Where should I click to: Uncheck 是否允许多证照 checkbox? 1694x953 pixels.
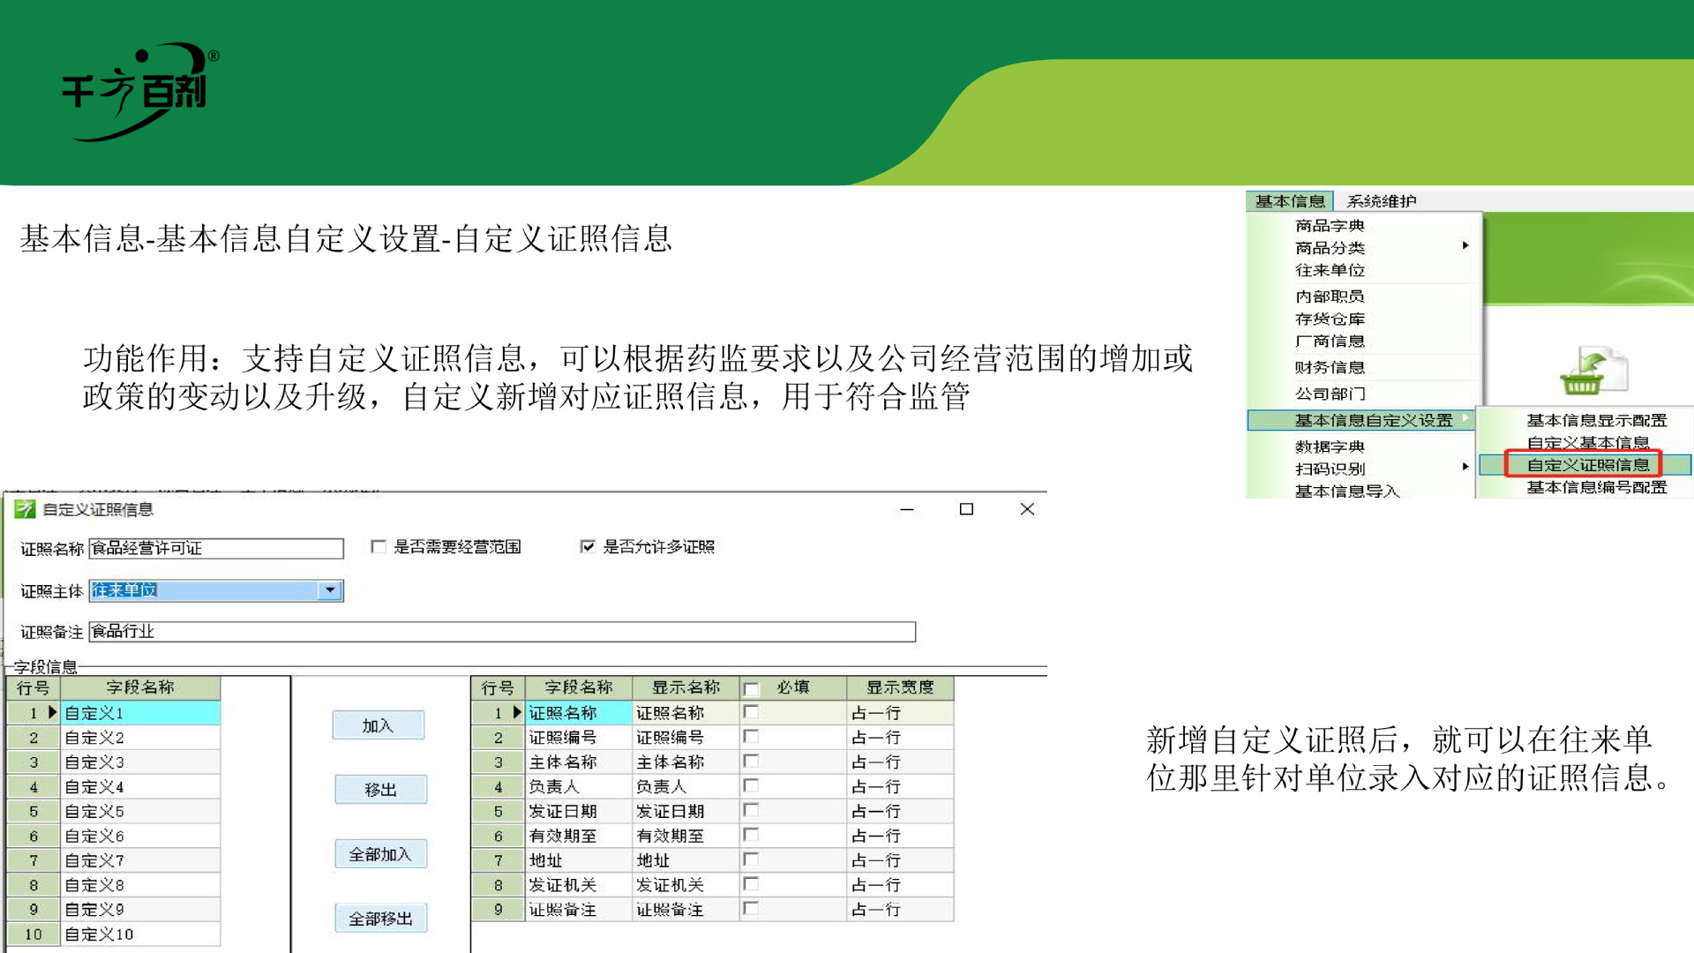tap(588, 547)
